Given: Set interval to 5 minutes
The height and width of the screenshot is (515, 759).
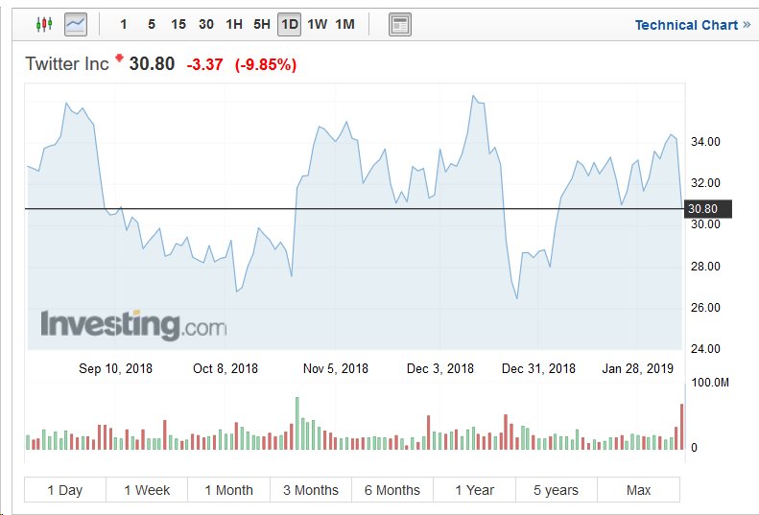Looking at the screenshot, I should (x=152, y=24).
